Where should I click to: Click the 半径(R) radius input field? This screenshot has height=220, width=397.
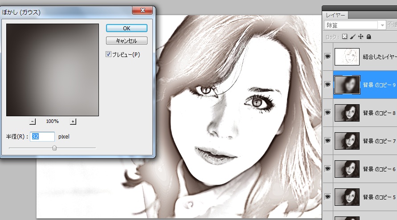click(x=42, y=136)
